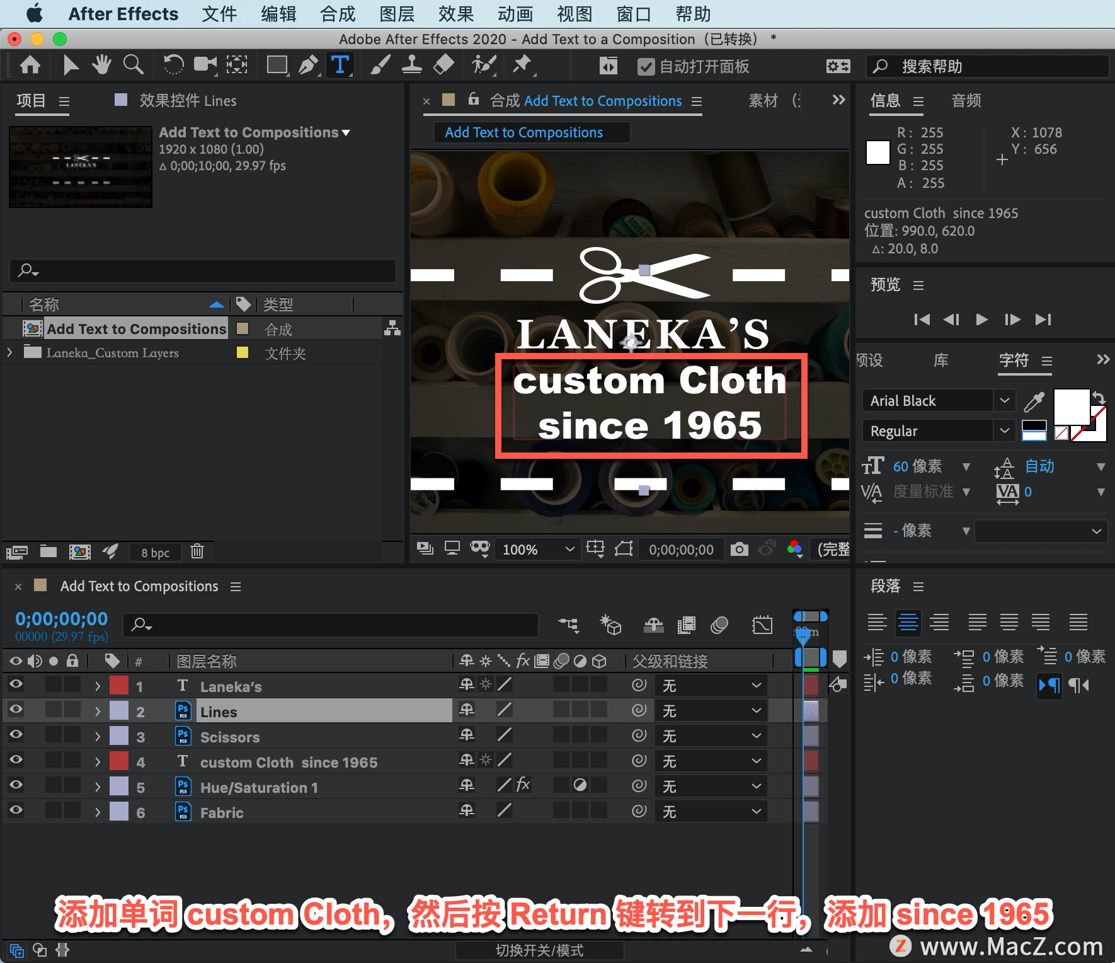The height and width of the screenshot is (963, 1115).
Task: Hide the Fabric layer
Action: click(x=16, y=810)
